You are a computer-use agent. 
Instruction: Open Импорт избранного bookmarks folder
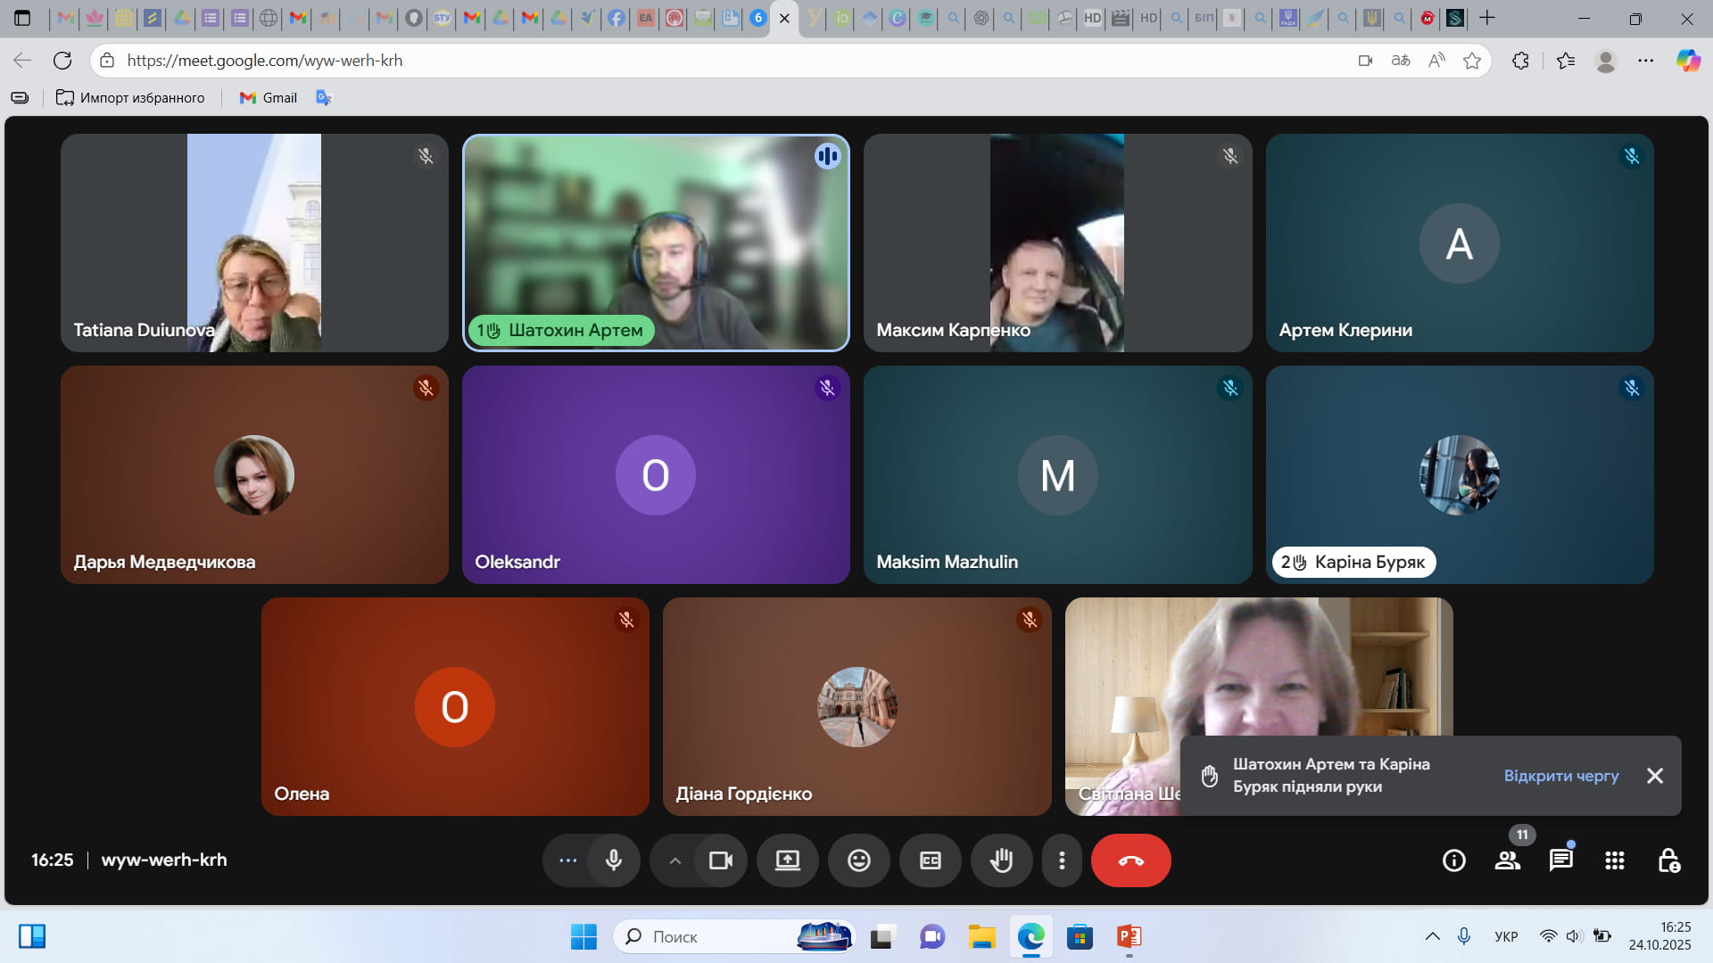[130, 98]
